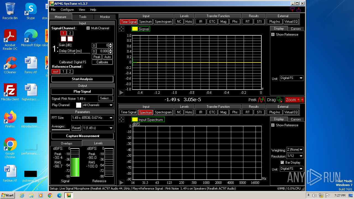Open the Configure menu

(x=67, y=10)
